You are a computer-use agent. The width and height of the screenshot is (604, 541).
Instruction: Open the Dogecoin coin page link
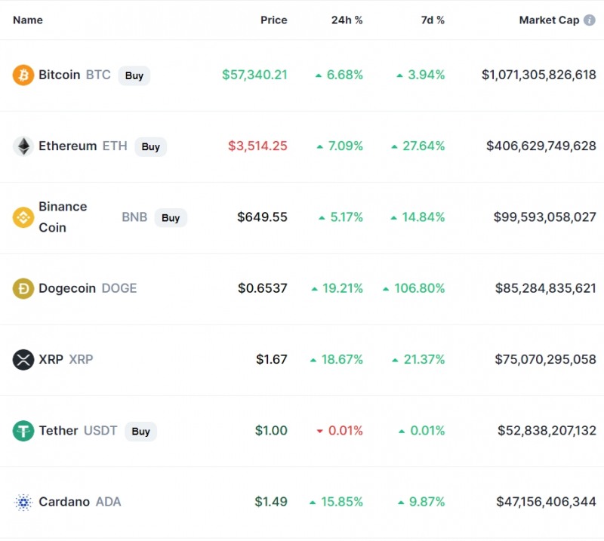pyautogui.click(x=67, y=288)
